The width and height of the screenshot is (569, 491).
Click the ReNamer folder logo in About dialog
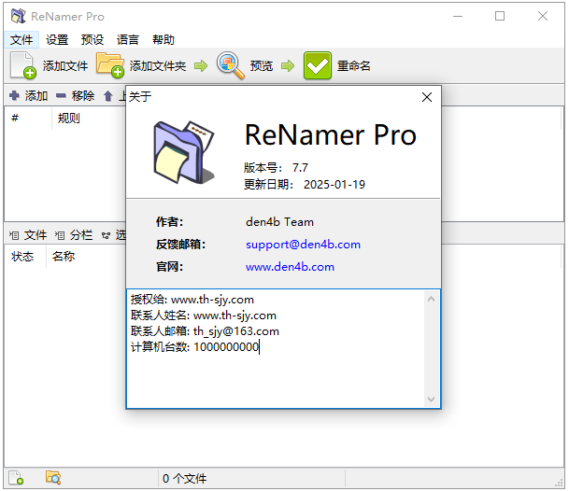coord(184,152)
